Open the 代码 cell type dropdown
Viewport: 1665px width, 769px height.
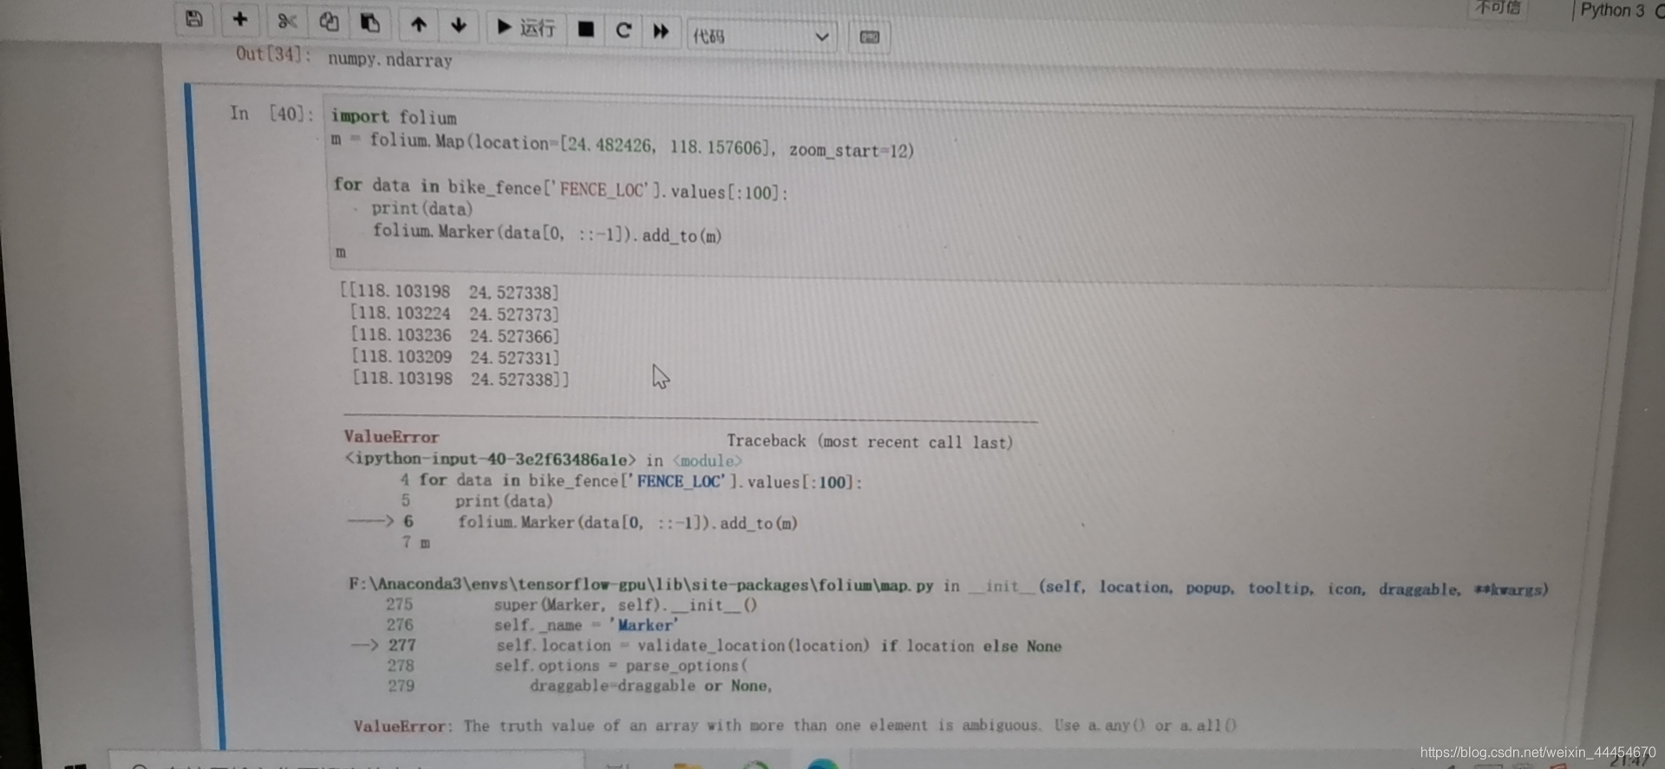[x=761, y=36]
